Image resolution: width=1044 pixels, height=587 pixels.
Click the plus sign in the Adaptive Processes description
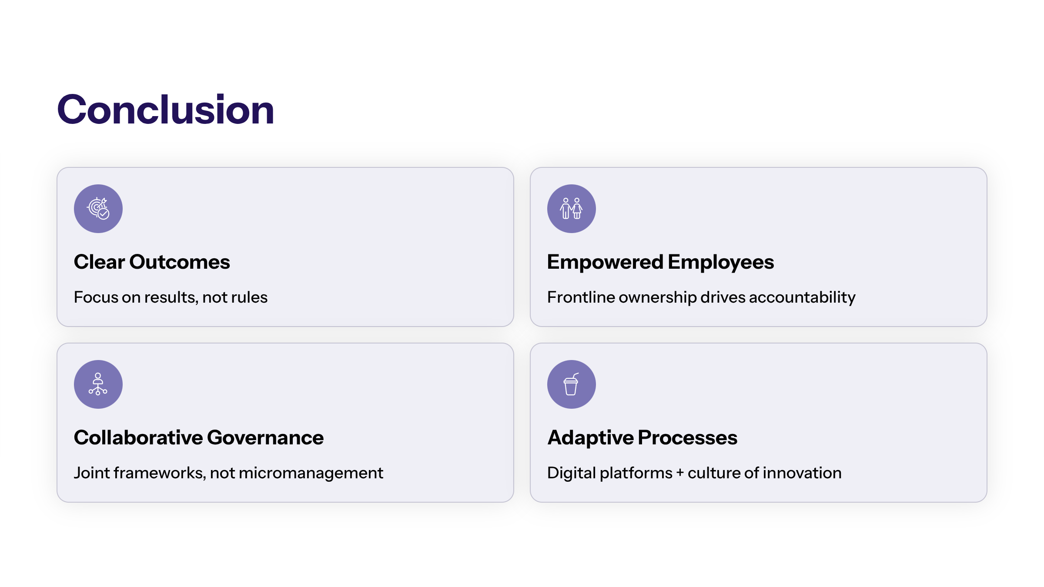[680, 473]
